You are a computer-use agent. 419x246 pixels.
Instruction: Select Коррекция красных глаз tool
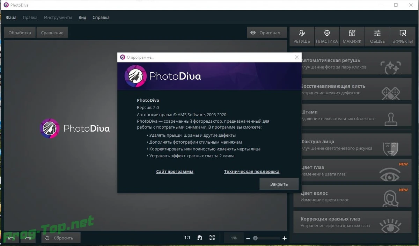tap(352, 222)
